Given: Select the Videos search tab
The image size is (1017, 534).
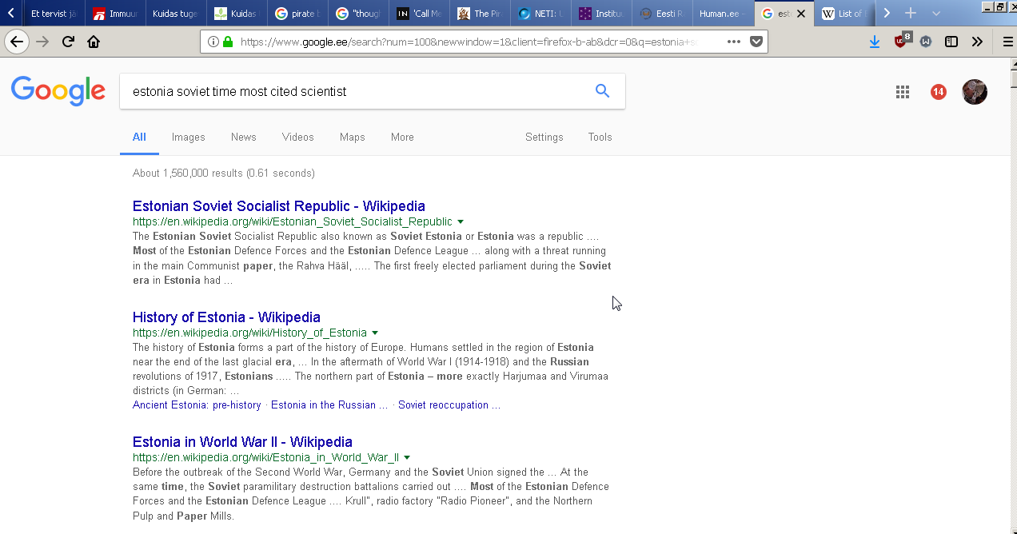Looking at the screenshot, I should pos(298,137).
